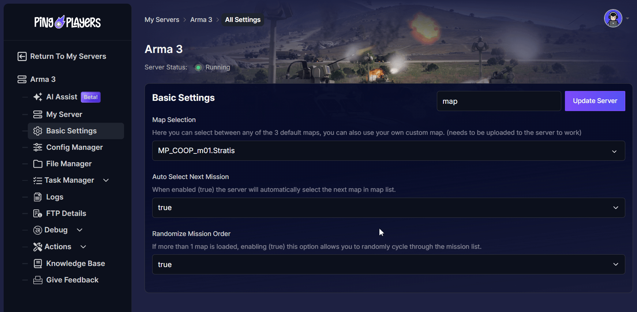Click the Update Server button
Image resolution: width=637 pixels, height=312 pixels.
(595, 101)
